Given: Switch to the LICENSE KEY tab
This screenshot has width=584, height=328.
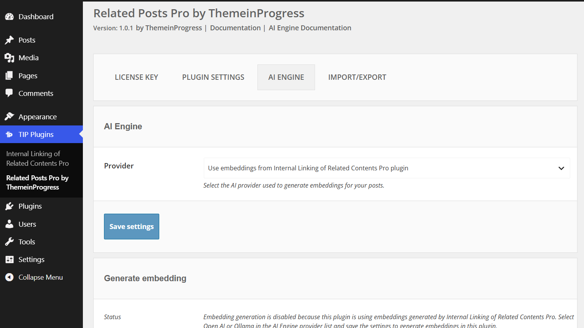Looking at the screenshot, I should (136, 77).
